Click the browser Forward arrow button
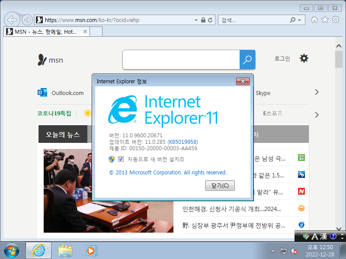The width and height of the screenshot is (346, 259). coord(27,20)
